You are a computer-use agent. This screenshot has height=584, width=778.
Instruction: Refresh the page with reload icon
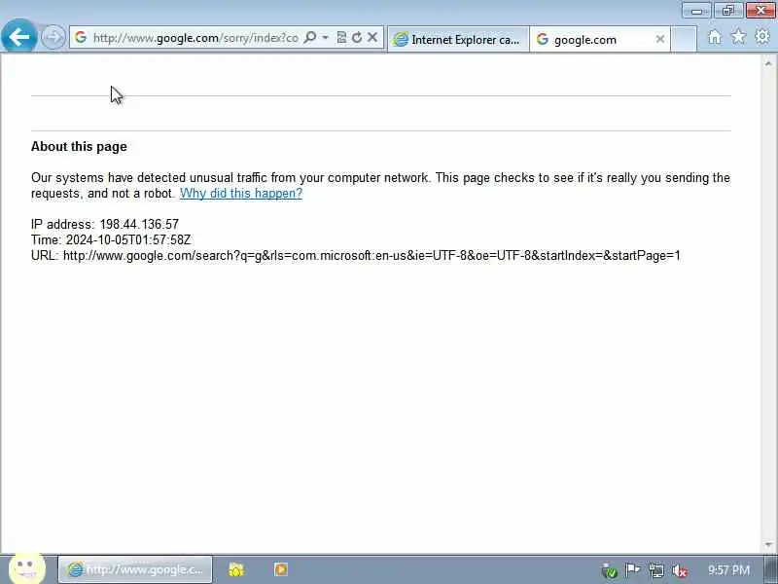click(x=357, y=37)
